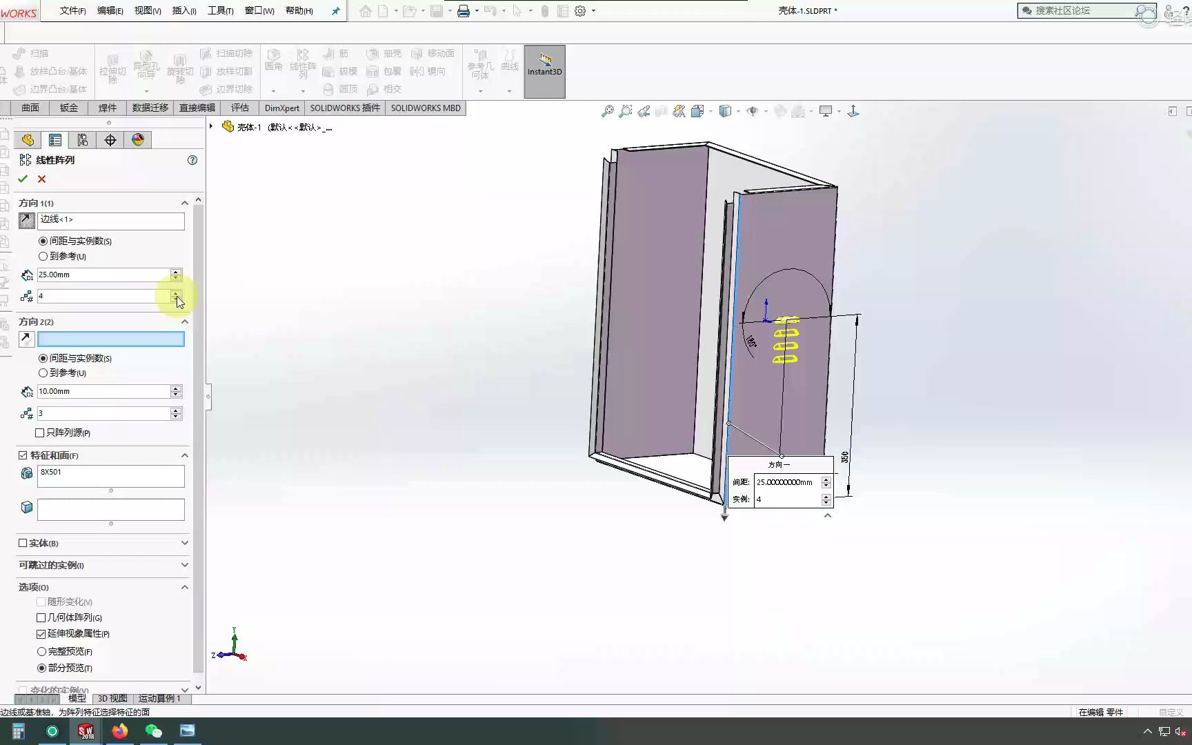Open the view orientation cube icon
Viewport: 1192px width, 745px height.
click(x=697, y=111)
